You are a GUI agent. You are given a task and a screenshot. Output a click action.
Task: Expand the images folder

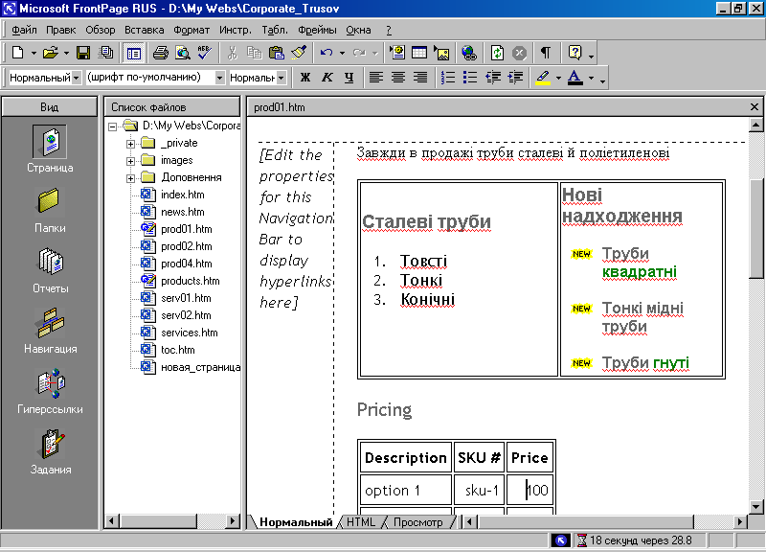[x=130, y=161]
